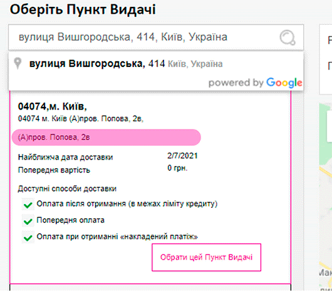This screenshot has height=291, width=332.
Task: Click Обрати цей Пункт Видачі button
Action: pyautogui.click(x=207, y=257)
